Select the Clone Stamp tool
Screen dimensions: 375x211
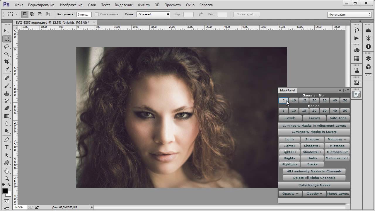(x=7, y=93)
